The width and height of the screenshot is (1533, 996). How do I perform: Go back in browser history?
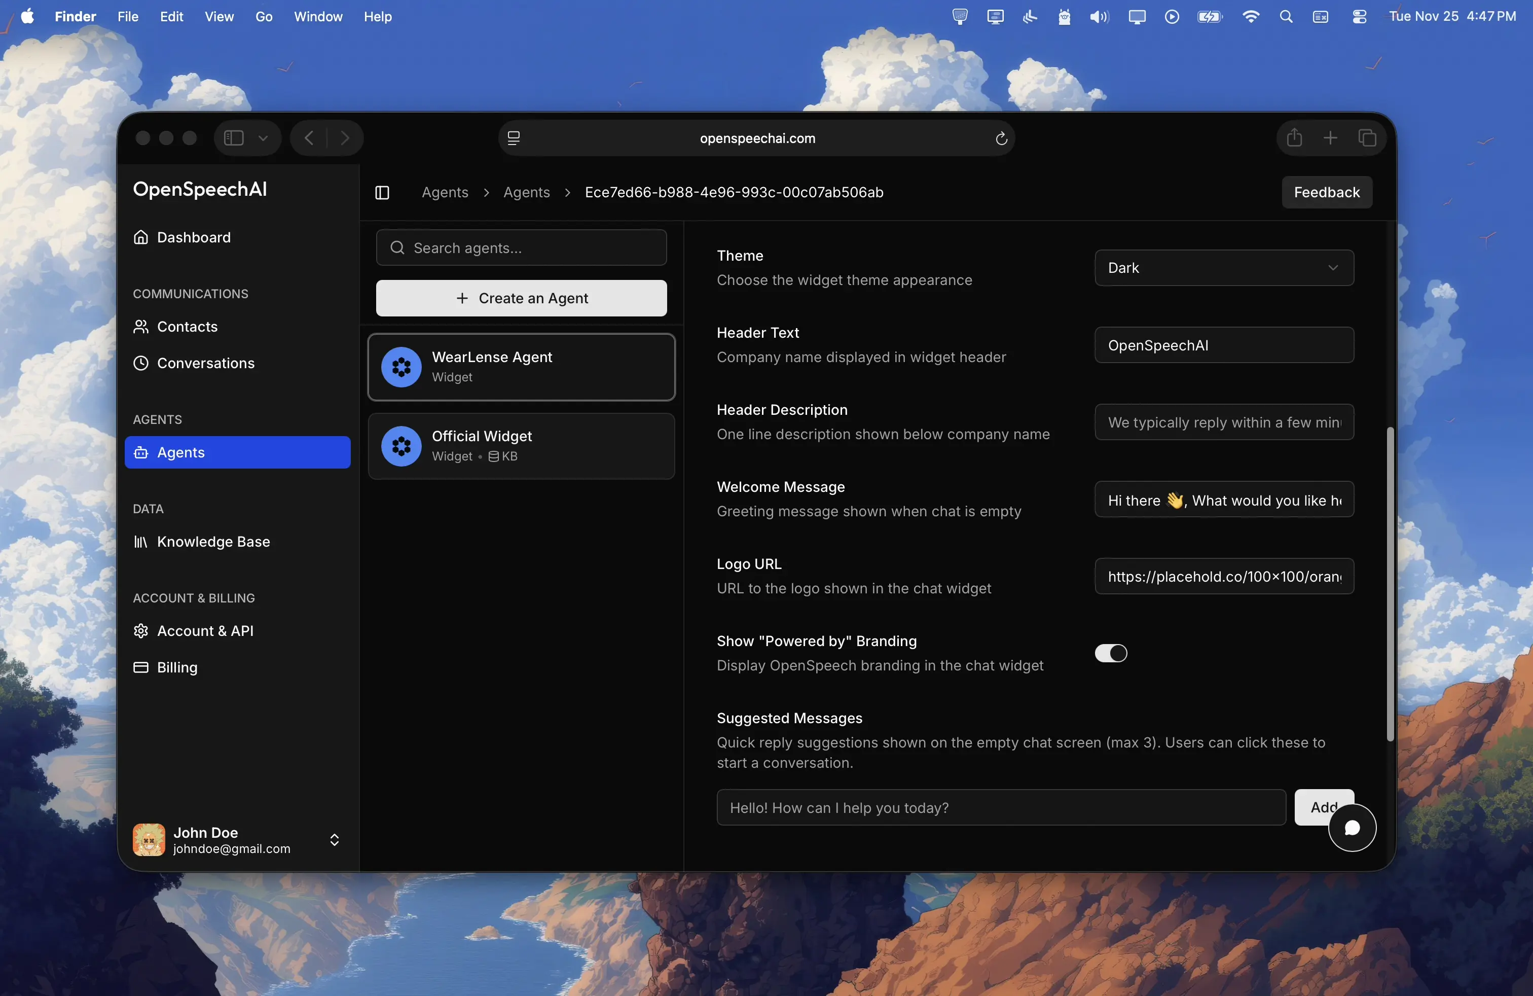[x=309, y=138]
